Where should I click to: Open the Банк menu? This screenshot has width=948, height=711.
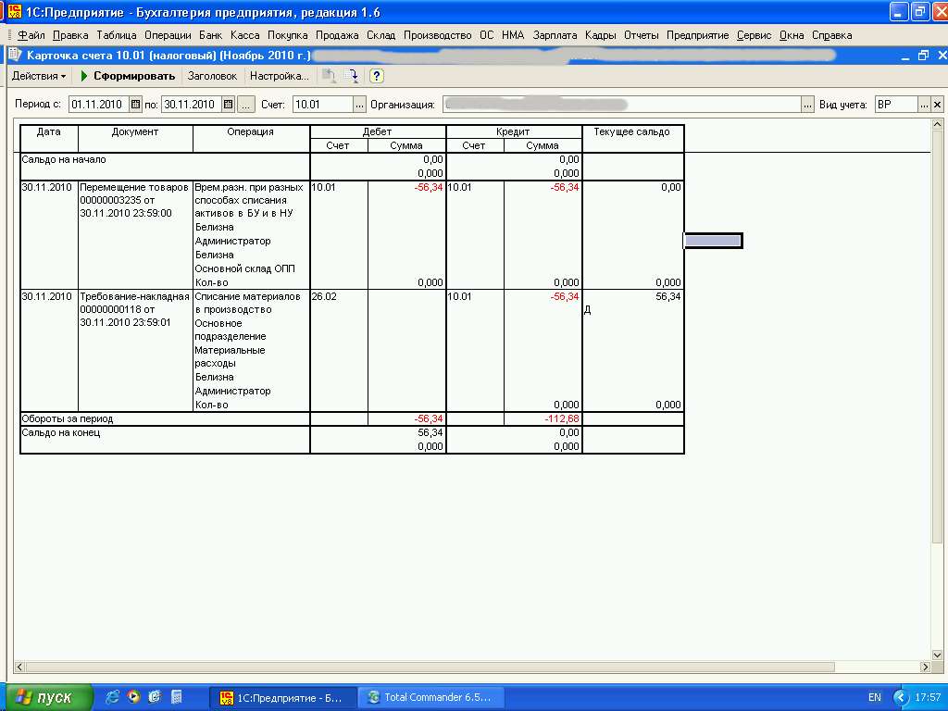tap(210, 35)
